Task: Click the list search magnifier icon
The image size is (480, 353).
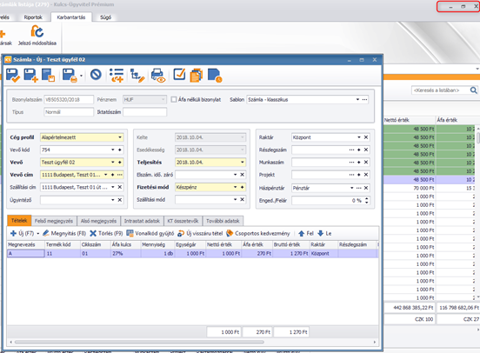Action: coord(473,90)
